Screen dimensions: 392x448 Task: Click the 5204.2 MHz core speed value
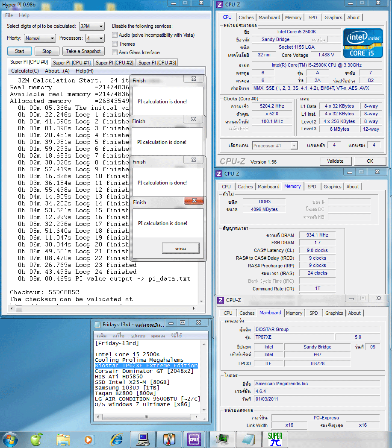tap(272, 106)
